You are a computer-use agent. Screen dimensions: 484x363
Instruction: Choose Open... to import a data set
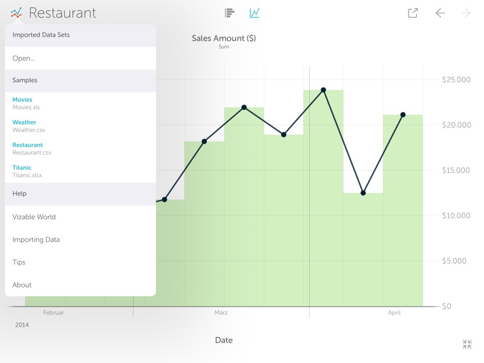coord(80,58)
